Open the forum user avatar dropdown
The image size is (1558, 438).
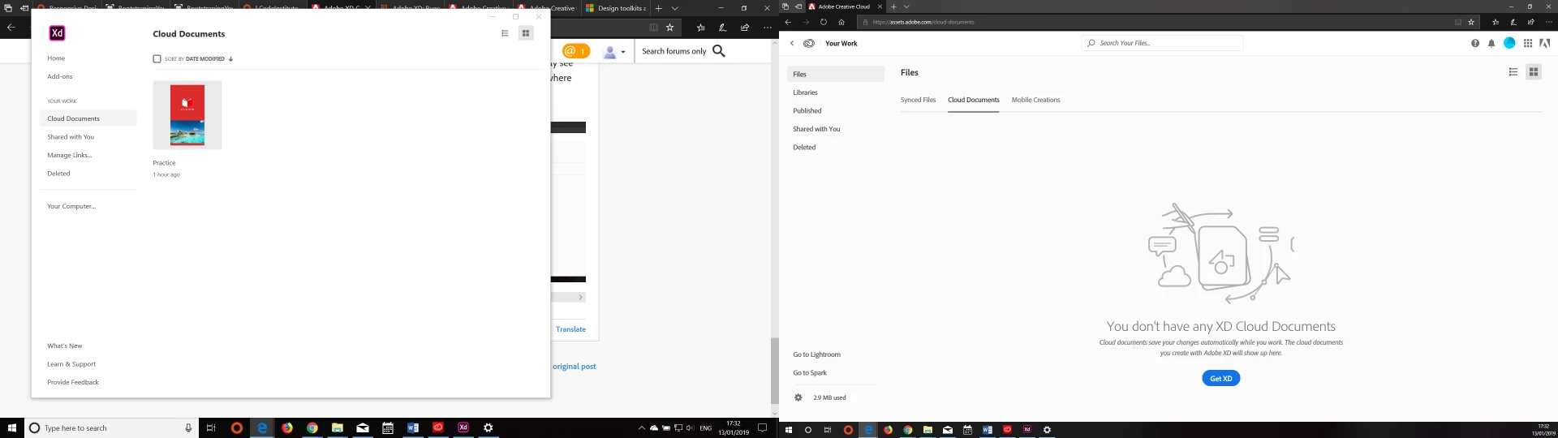pos(614,52)
